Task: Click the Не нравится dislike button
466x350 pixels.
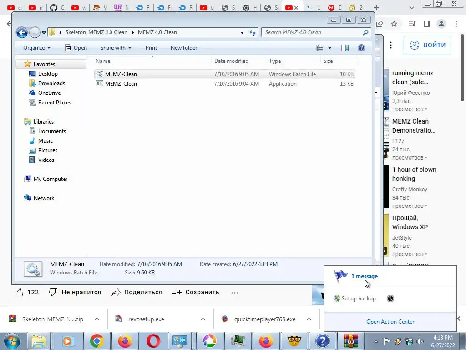Action: tap(75, 293)
